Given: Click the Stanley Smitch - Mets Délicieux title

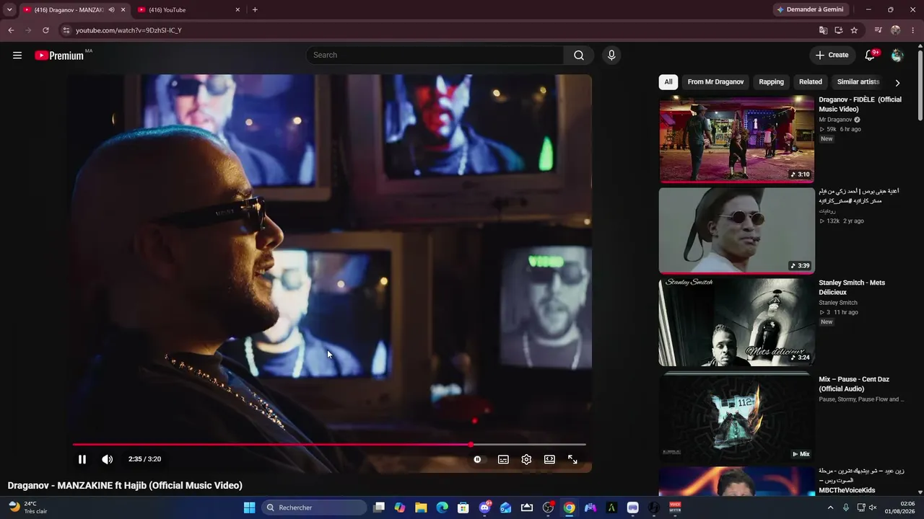Looking at the screenshot, I should click(x=852, y=287).
